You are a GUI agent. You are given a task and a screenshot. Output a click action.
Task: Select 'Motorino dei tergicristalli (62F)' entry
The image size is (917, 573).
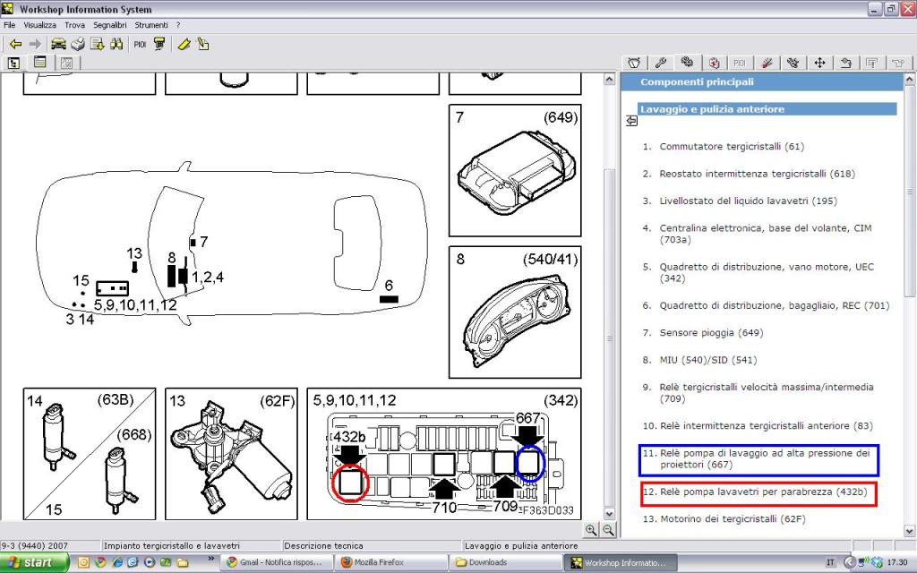pyautogui.click(x=733, y=518)
